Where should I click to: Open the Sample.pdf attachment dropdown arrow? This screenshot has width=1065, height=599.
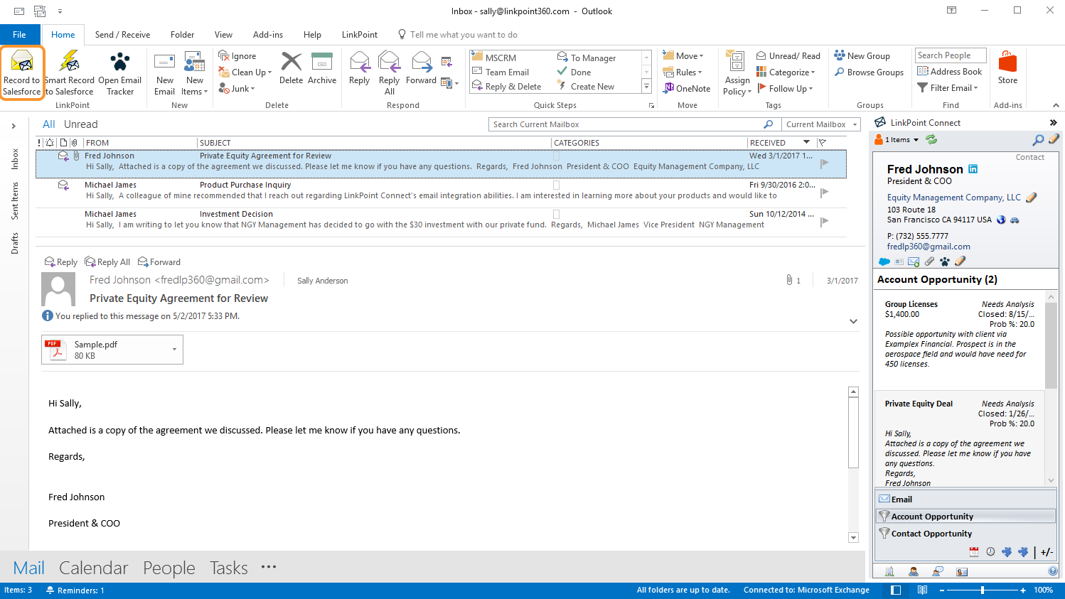[x=175, y=349]
